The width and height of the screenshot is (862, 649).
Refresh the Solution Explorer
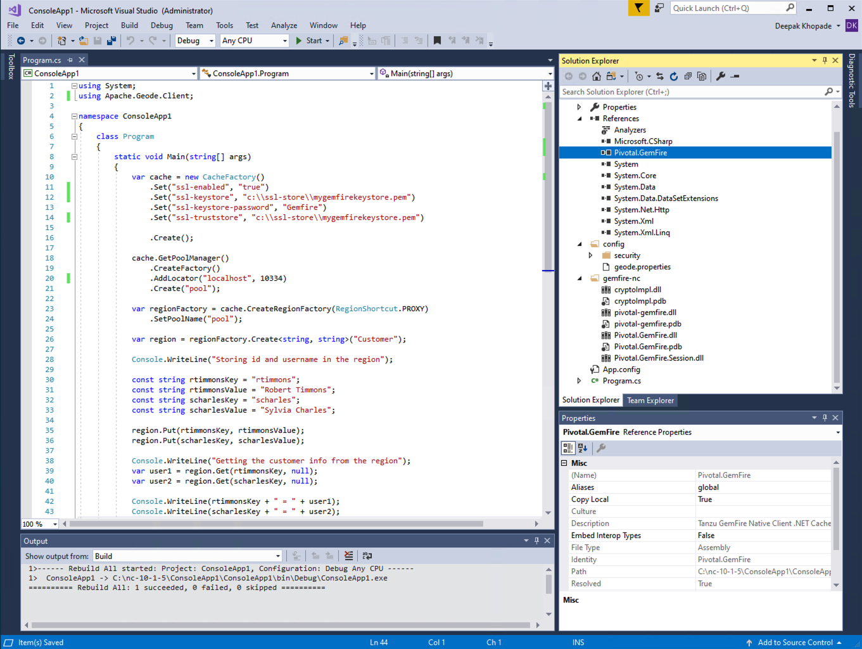click(x=674, y=75)
